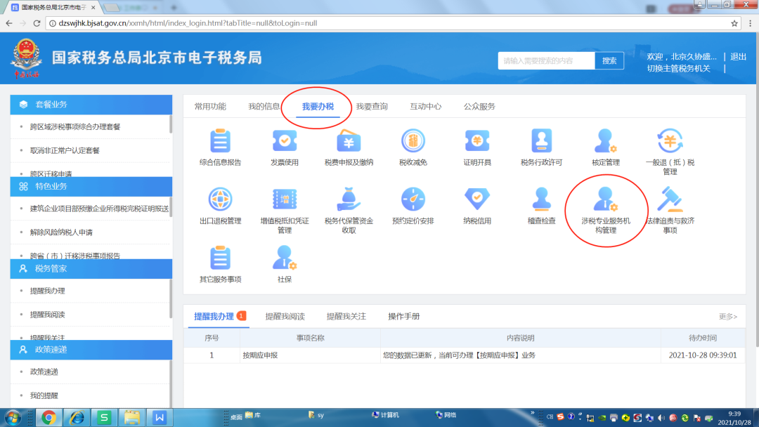Viewport: 759px width, 427px height.
Task: Open the 其它服务事项 icon
Action: tap(220, 258)
